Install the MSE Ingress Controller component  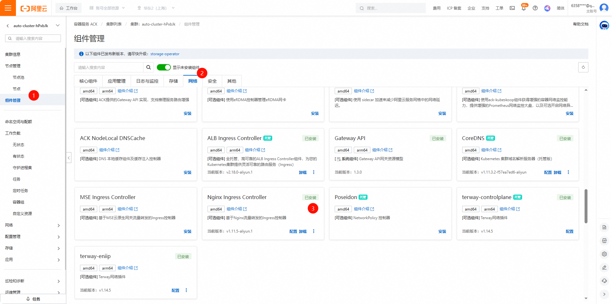coord(187,232)
